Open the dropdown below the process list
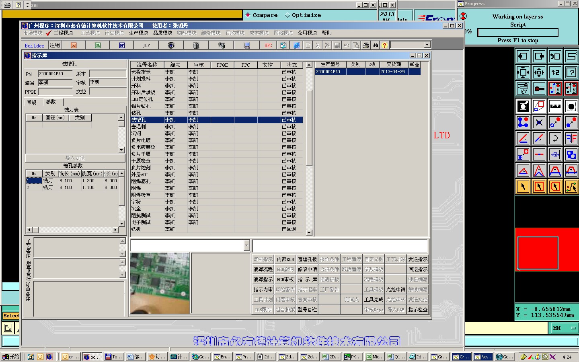 [x=246, y=245]
